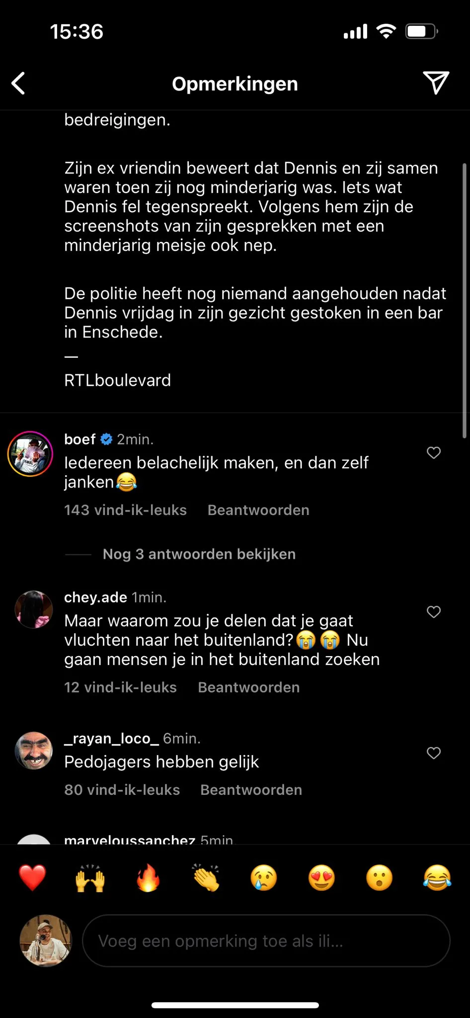The image size is (470, 1018).
Task: Insert the surprised face emoji
Action: coord(379,878)
